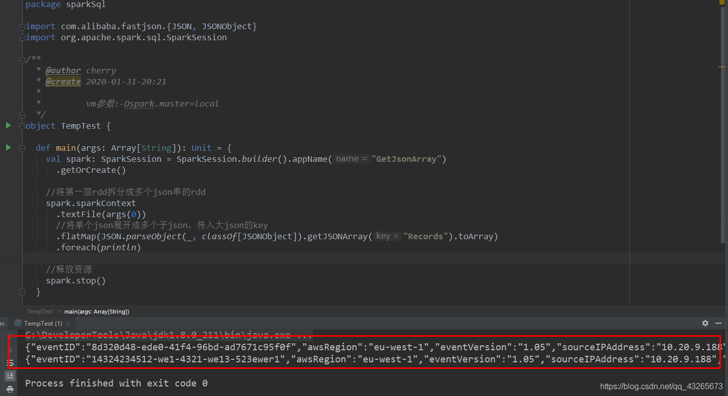
Task: Click the main(args: Array[String]) breadcrumb
Action: (97, 312)
